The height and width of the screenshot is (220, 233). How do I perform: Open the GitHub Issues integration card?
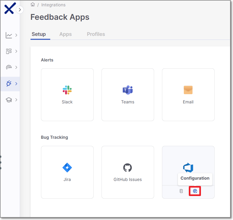click(128, 172)
